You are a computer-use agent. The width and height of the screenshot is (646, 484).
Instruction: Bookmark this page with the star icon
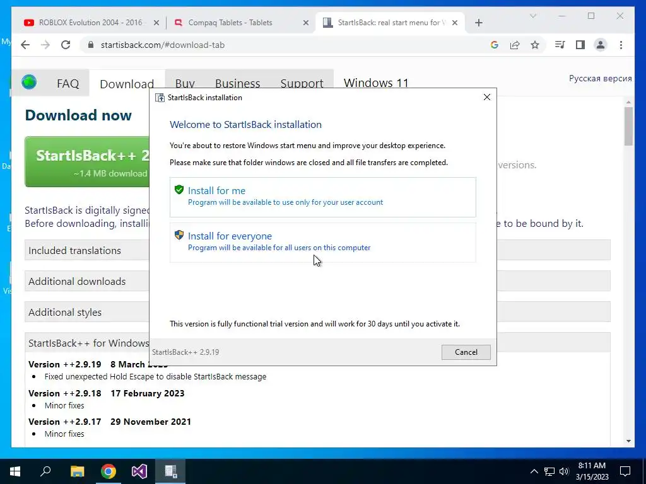point(535,45)
